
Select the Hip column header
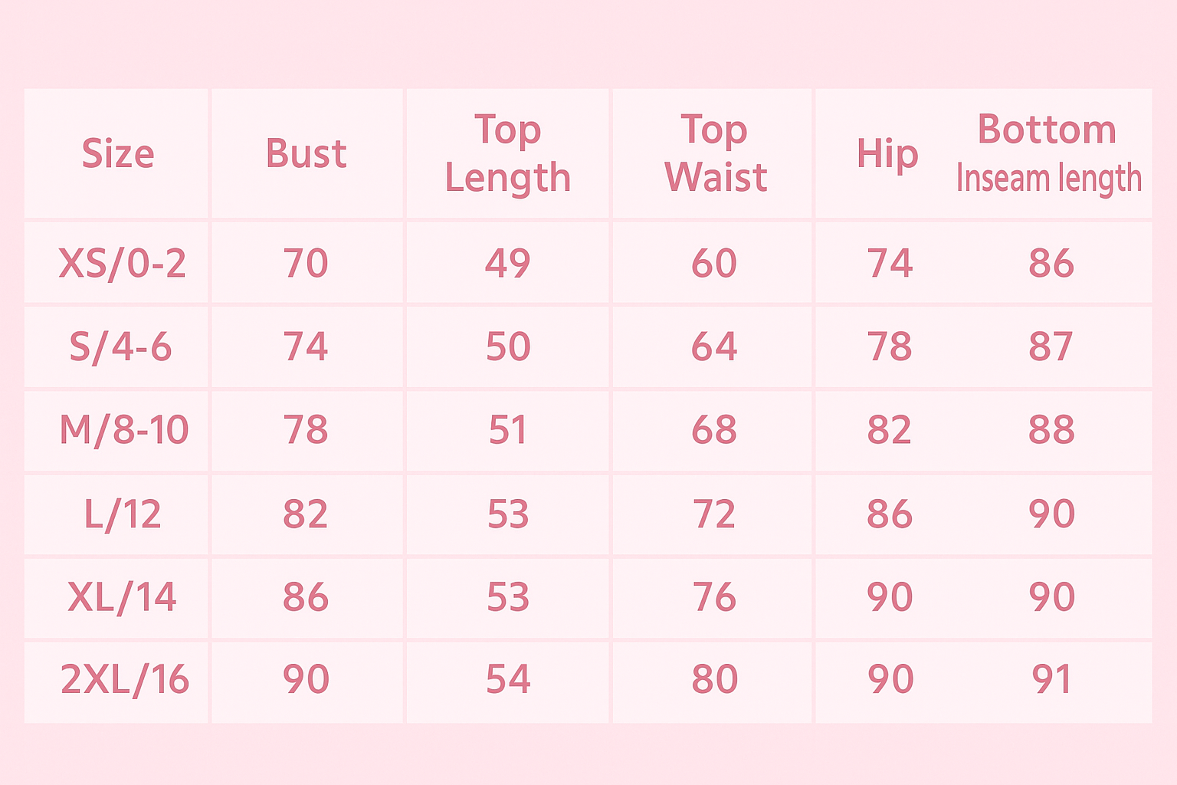[x=887, y=156]
